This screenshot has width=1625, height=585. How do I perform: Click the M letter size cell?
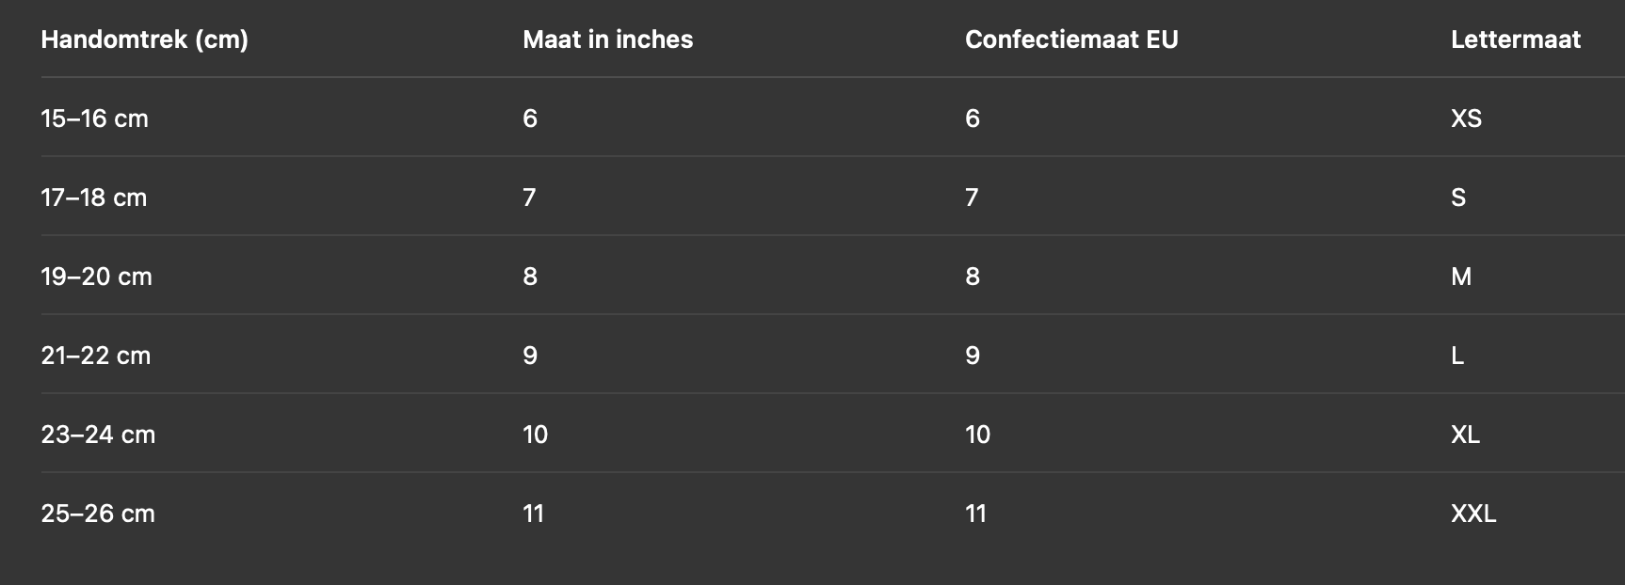point(1460,277)
